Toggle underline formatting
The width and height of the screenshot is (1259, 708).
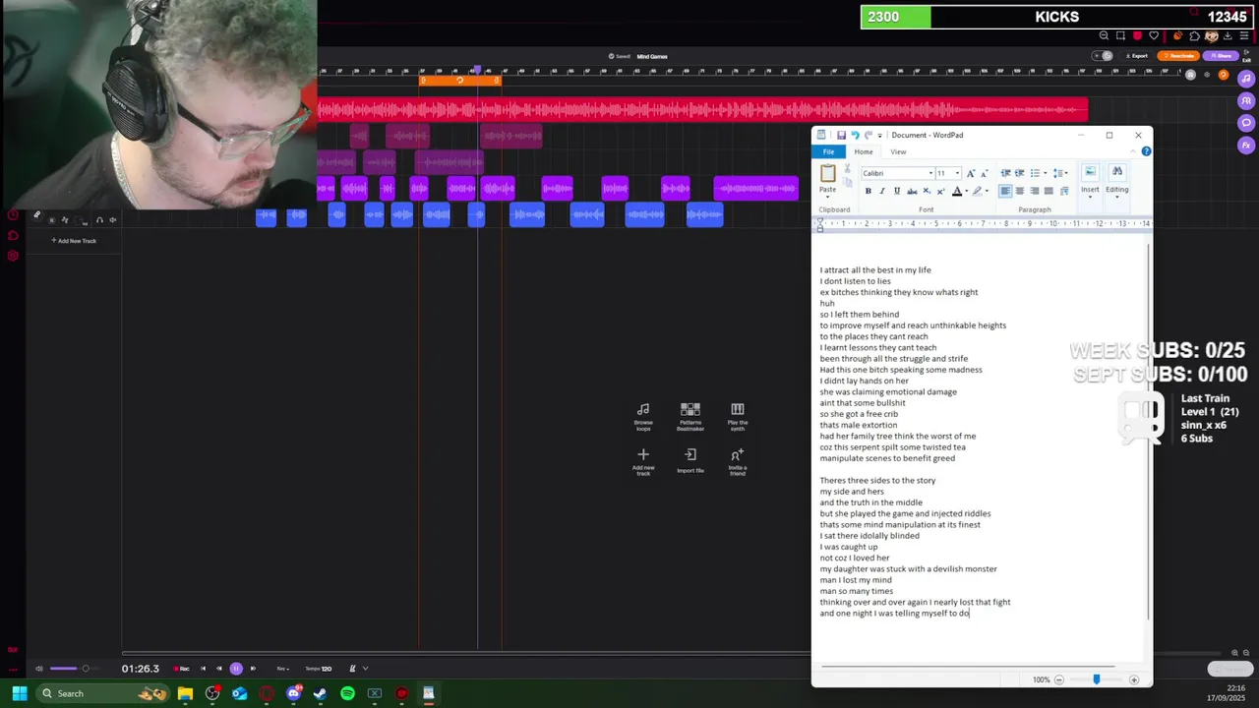(896, 191)
